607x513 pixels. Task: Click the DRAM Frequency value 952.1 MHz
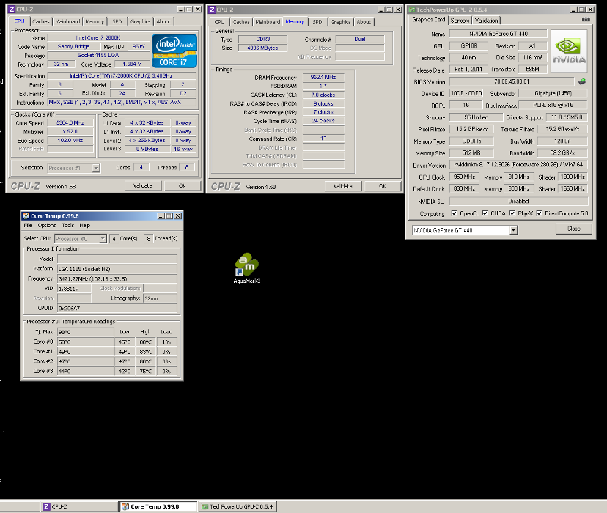pyautogui.click(x=323, y=78)
